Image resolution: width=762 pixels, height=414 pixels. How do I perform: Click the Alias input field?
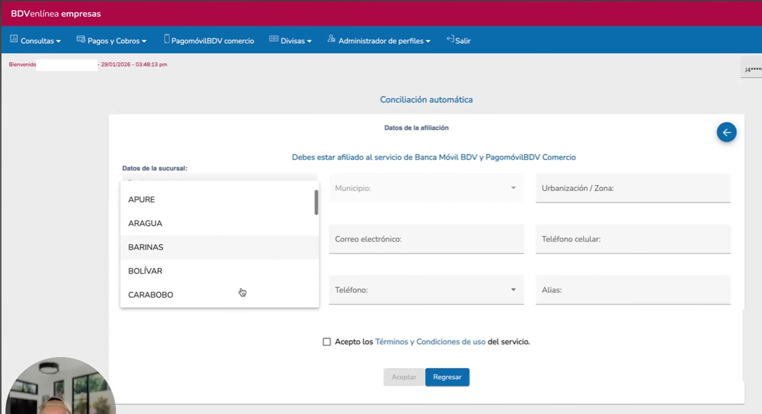(x=633, y=290)
